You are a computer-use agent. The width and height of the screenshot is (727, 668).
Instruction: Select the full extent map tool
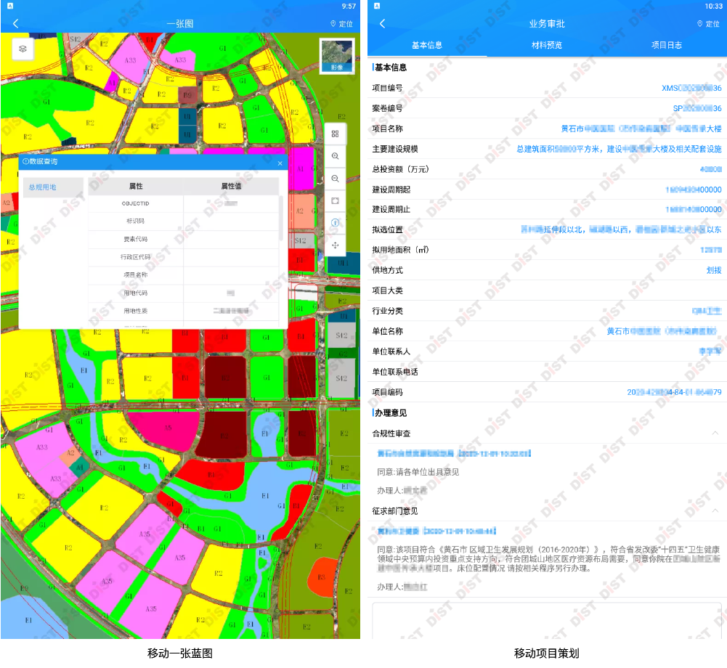(335, 200)
